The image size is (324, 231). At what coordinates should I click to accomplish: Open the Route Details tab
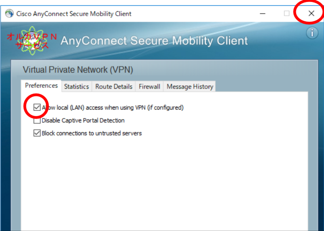click(x=114, y=87)
